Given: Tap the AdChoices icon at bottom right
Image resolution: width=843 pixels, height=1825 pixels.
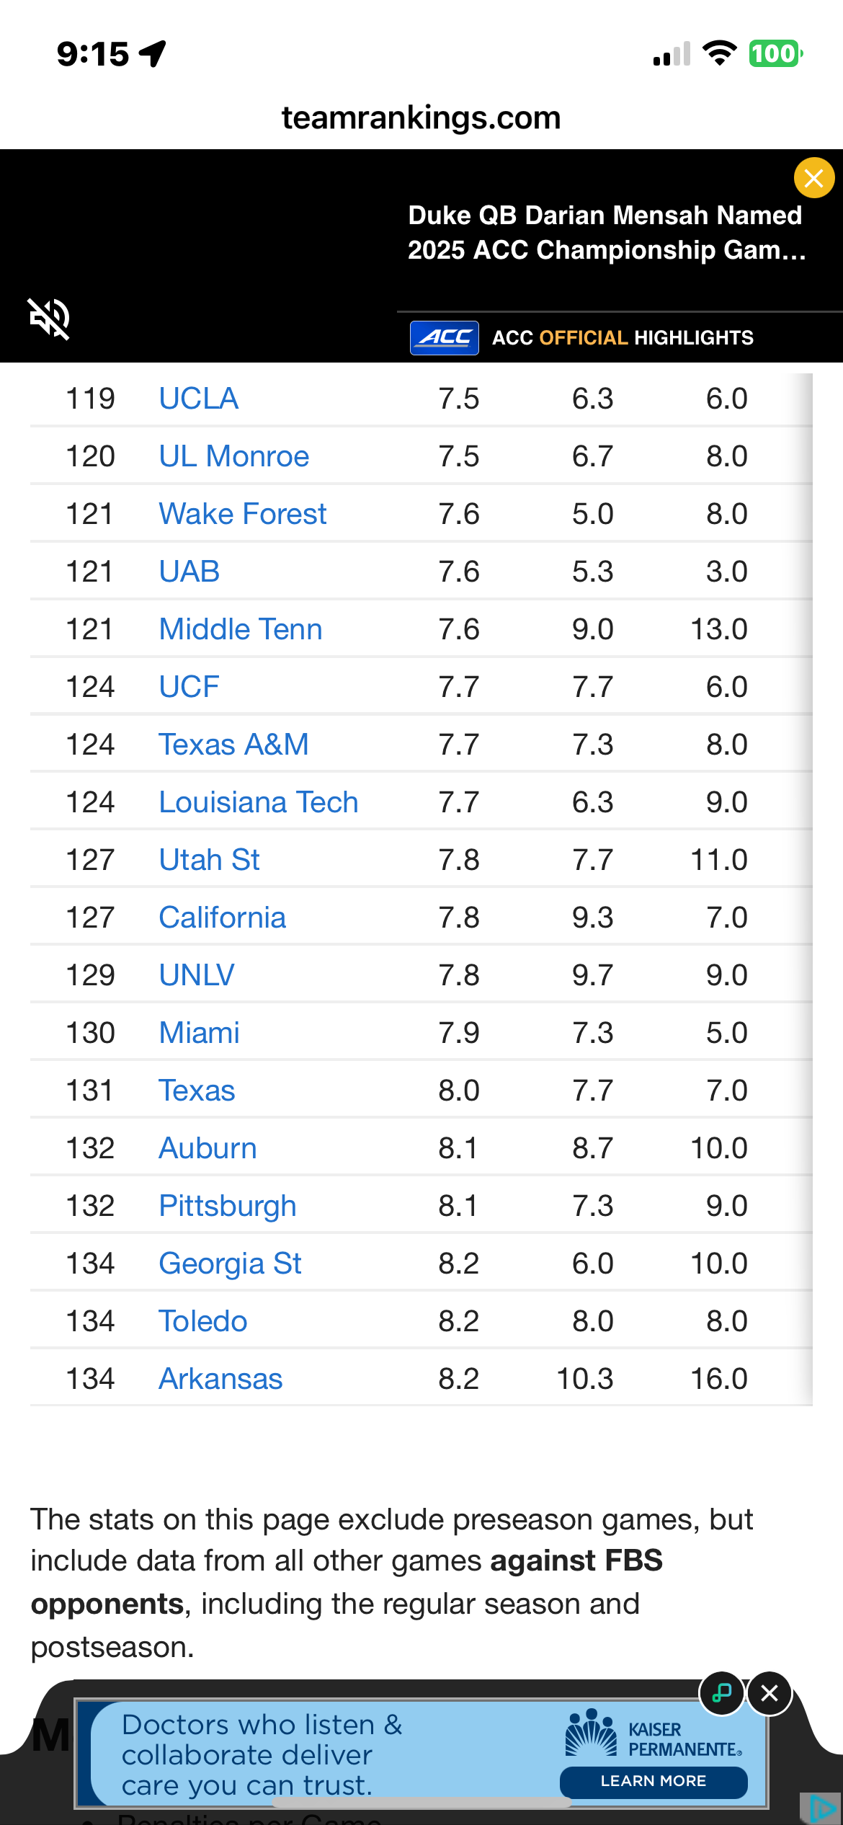Looking at the screenshot, I should click(x=822, y=1808).
